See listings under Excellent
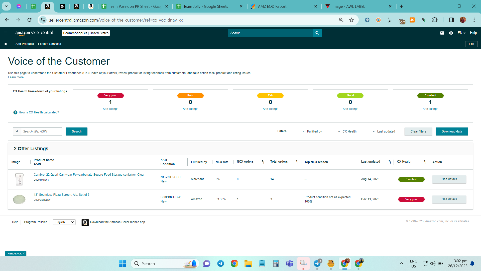 point(430,109)
